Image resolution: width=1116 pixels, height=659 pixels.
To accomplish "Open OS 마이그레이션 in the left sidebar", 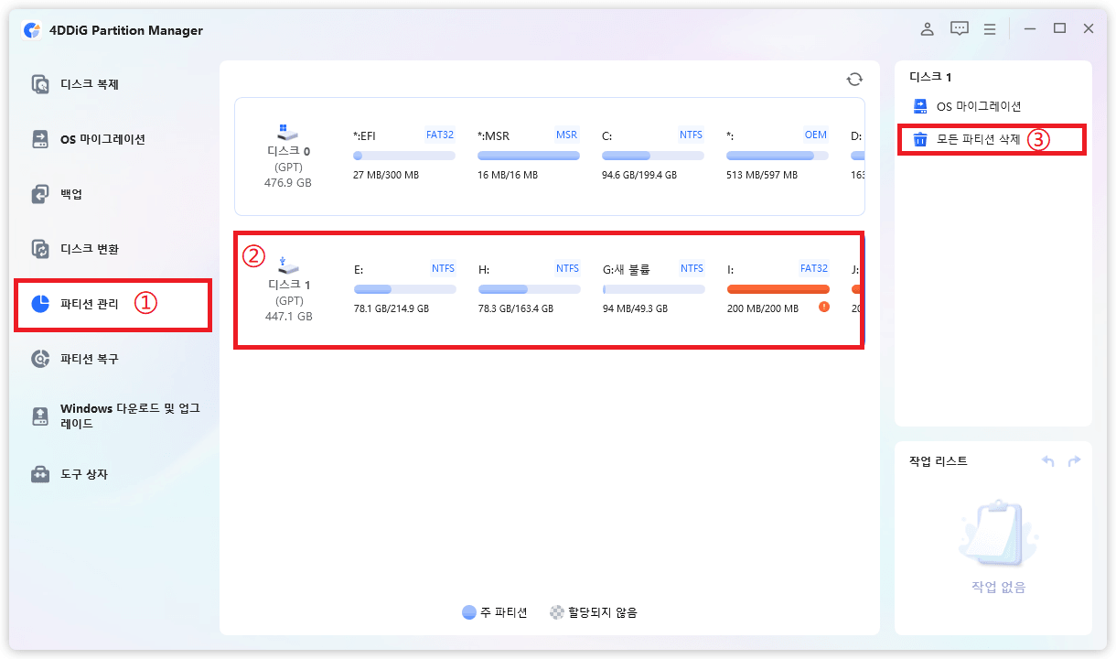I will coord(102,139).
